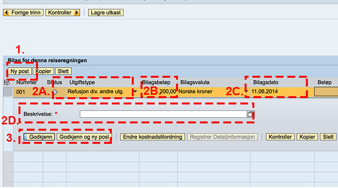Click the Nummer column header
This screenshot has height=188, width=338.
coord(27,83)
